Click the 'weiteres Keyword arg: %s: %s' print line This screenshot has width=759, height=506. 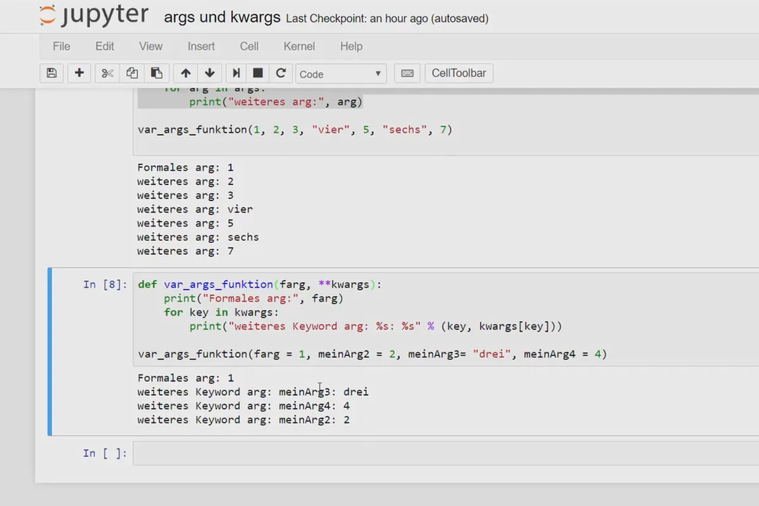point(376,326)
